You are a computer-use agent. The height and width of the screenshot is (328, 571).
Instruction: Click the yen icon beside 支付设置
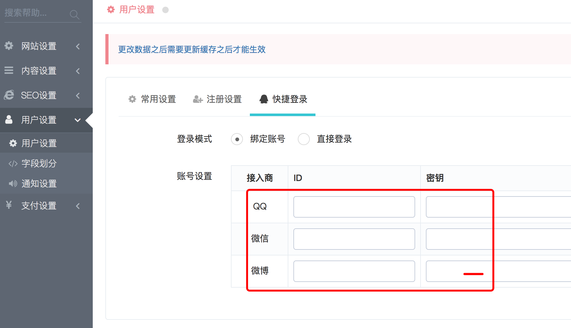point(9,205)
